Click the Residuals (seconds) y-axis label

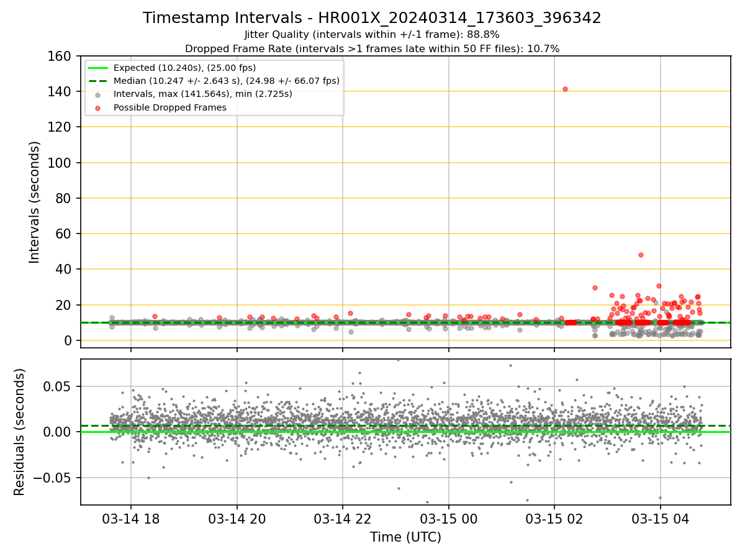click(20, 432)
